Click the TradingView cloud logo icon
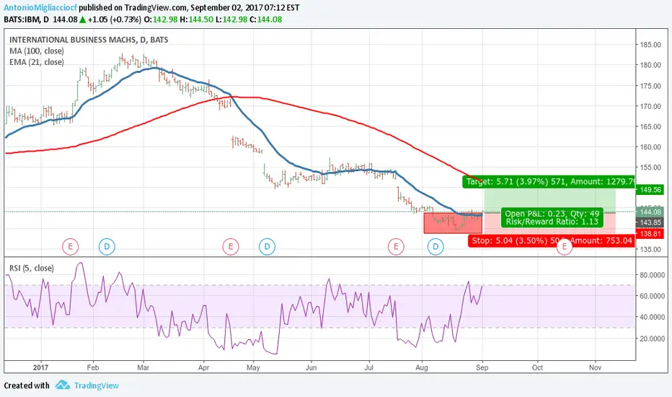The width and height of the screenshot is (672, 397). [x=63, y=385]
